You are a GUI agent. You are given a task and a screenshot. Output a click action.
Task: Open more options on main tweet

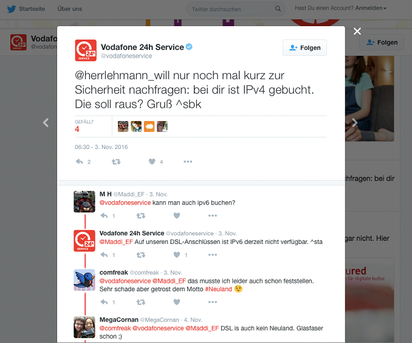[188, 162]
